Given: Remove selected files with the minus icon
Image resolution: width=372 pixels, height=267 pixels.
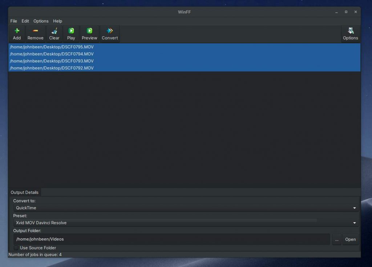Looking at the screenshot, I should pos(35,31).
